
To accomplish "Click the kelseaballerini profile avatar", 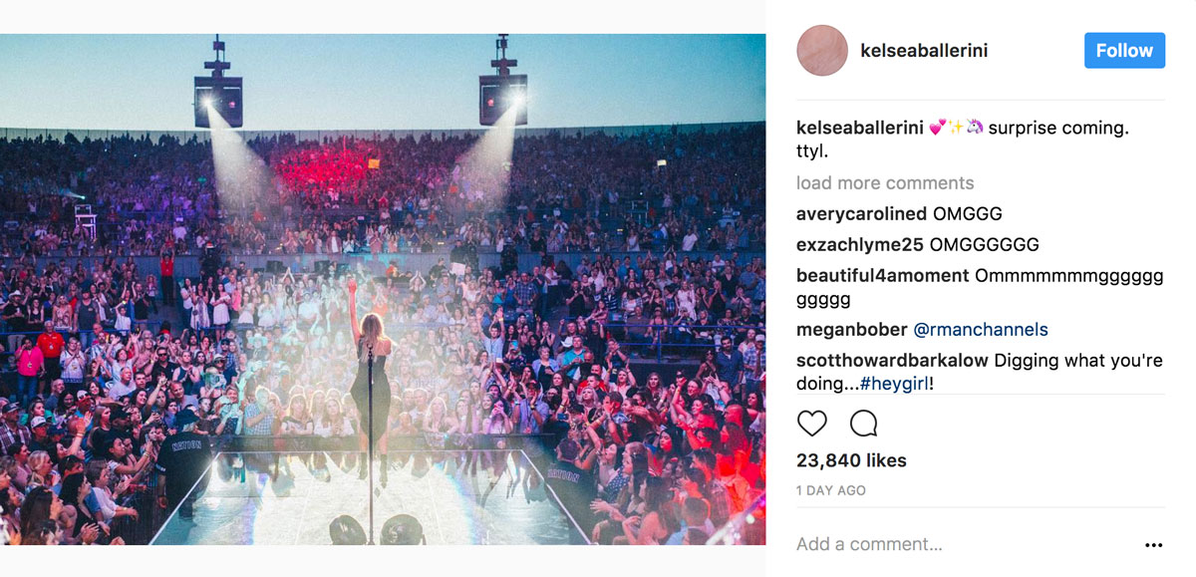I will click(x=822, y=51).
